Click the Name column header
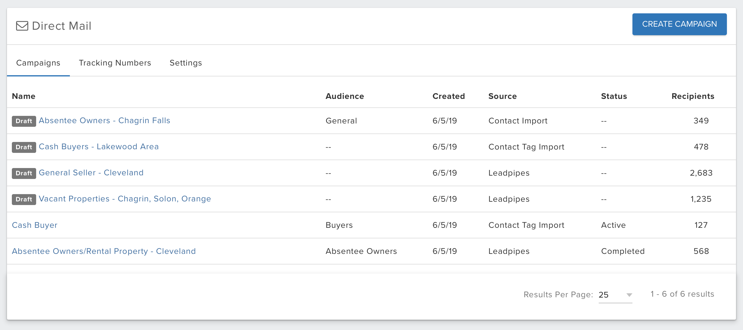 [x=24, y=96]
